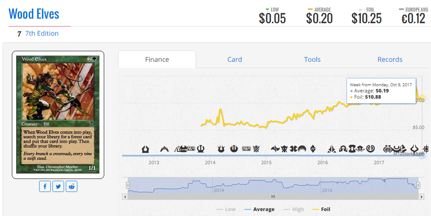The image size is (431, 216).
Task: Click the $10.25 foil price value
Action: [367, 18]
